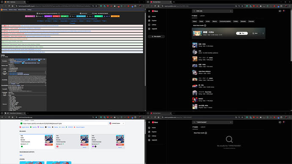Image resolution: width=292 pixels, height=164 pixels.
Task: Click Tidal icon on third release card
Action: click(95, 147)
